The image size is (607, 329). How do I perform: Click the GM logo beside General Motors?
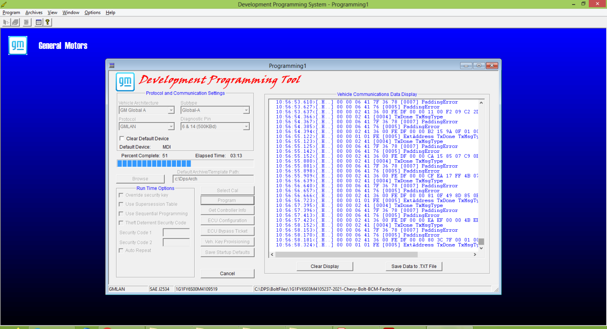(x=18, y=45)
